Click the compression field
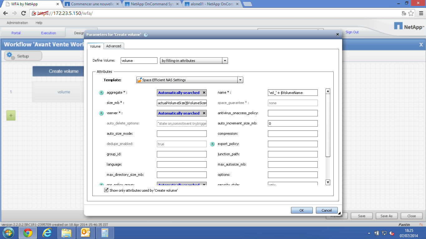 [x=293, y=134]
